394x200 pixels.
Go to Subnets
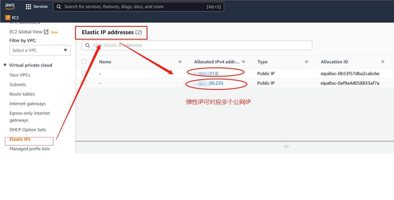tap(18, 84)
